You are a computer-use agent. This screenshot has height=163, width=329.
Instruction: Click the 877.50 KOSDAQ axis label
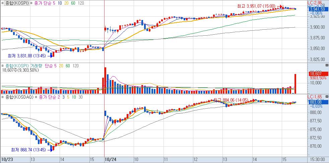(x=316, y=121)
